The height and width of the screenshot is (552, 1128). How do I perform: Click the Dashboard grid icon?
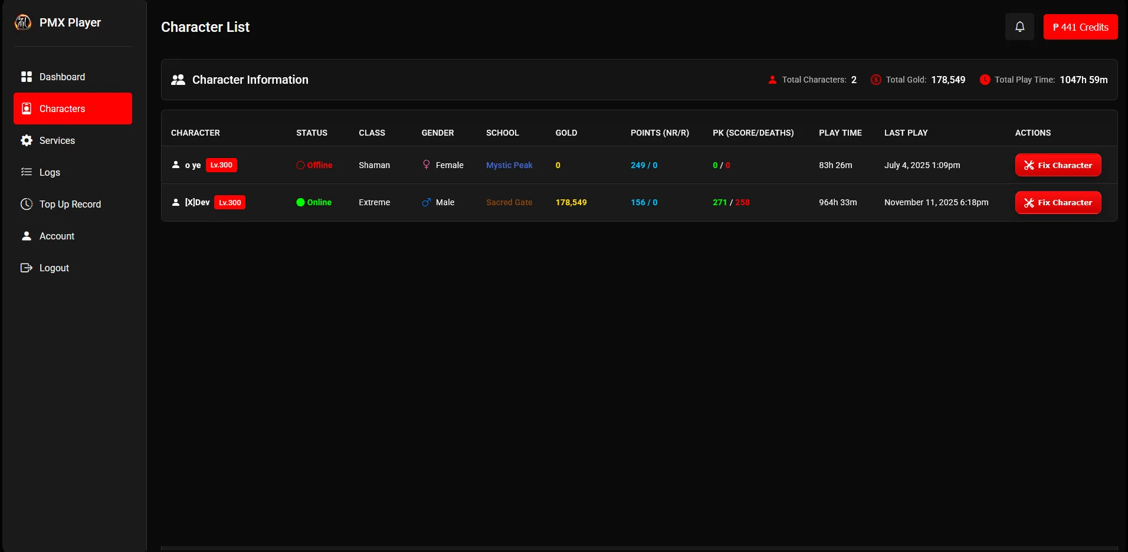[27, 77]
